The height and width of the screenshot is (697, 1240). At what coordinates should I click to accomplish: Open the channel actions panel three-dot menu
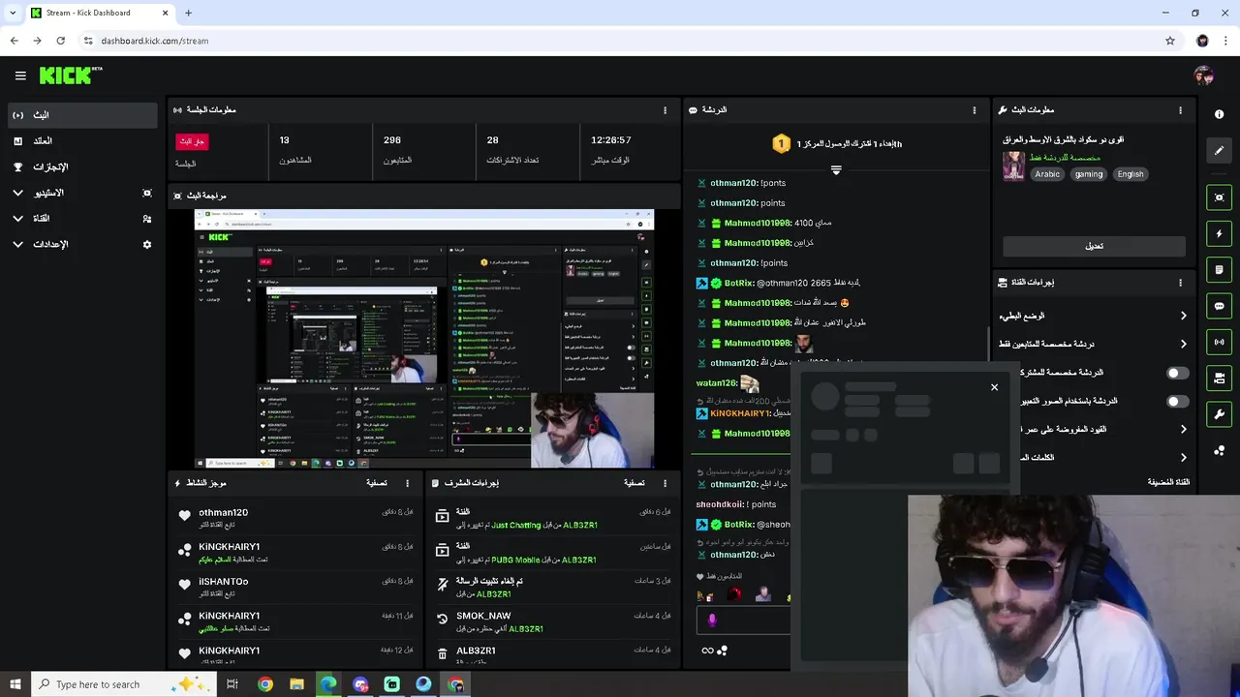1180,283
